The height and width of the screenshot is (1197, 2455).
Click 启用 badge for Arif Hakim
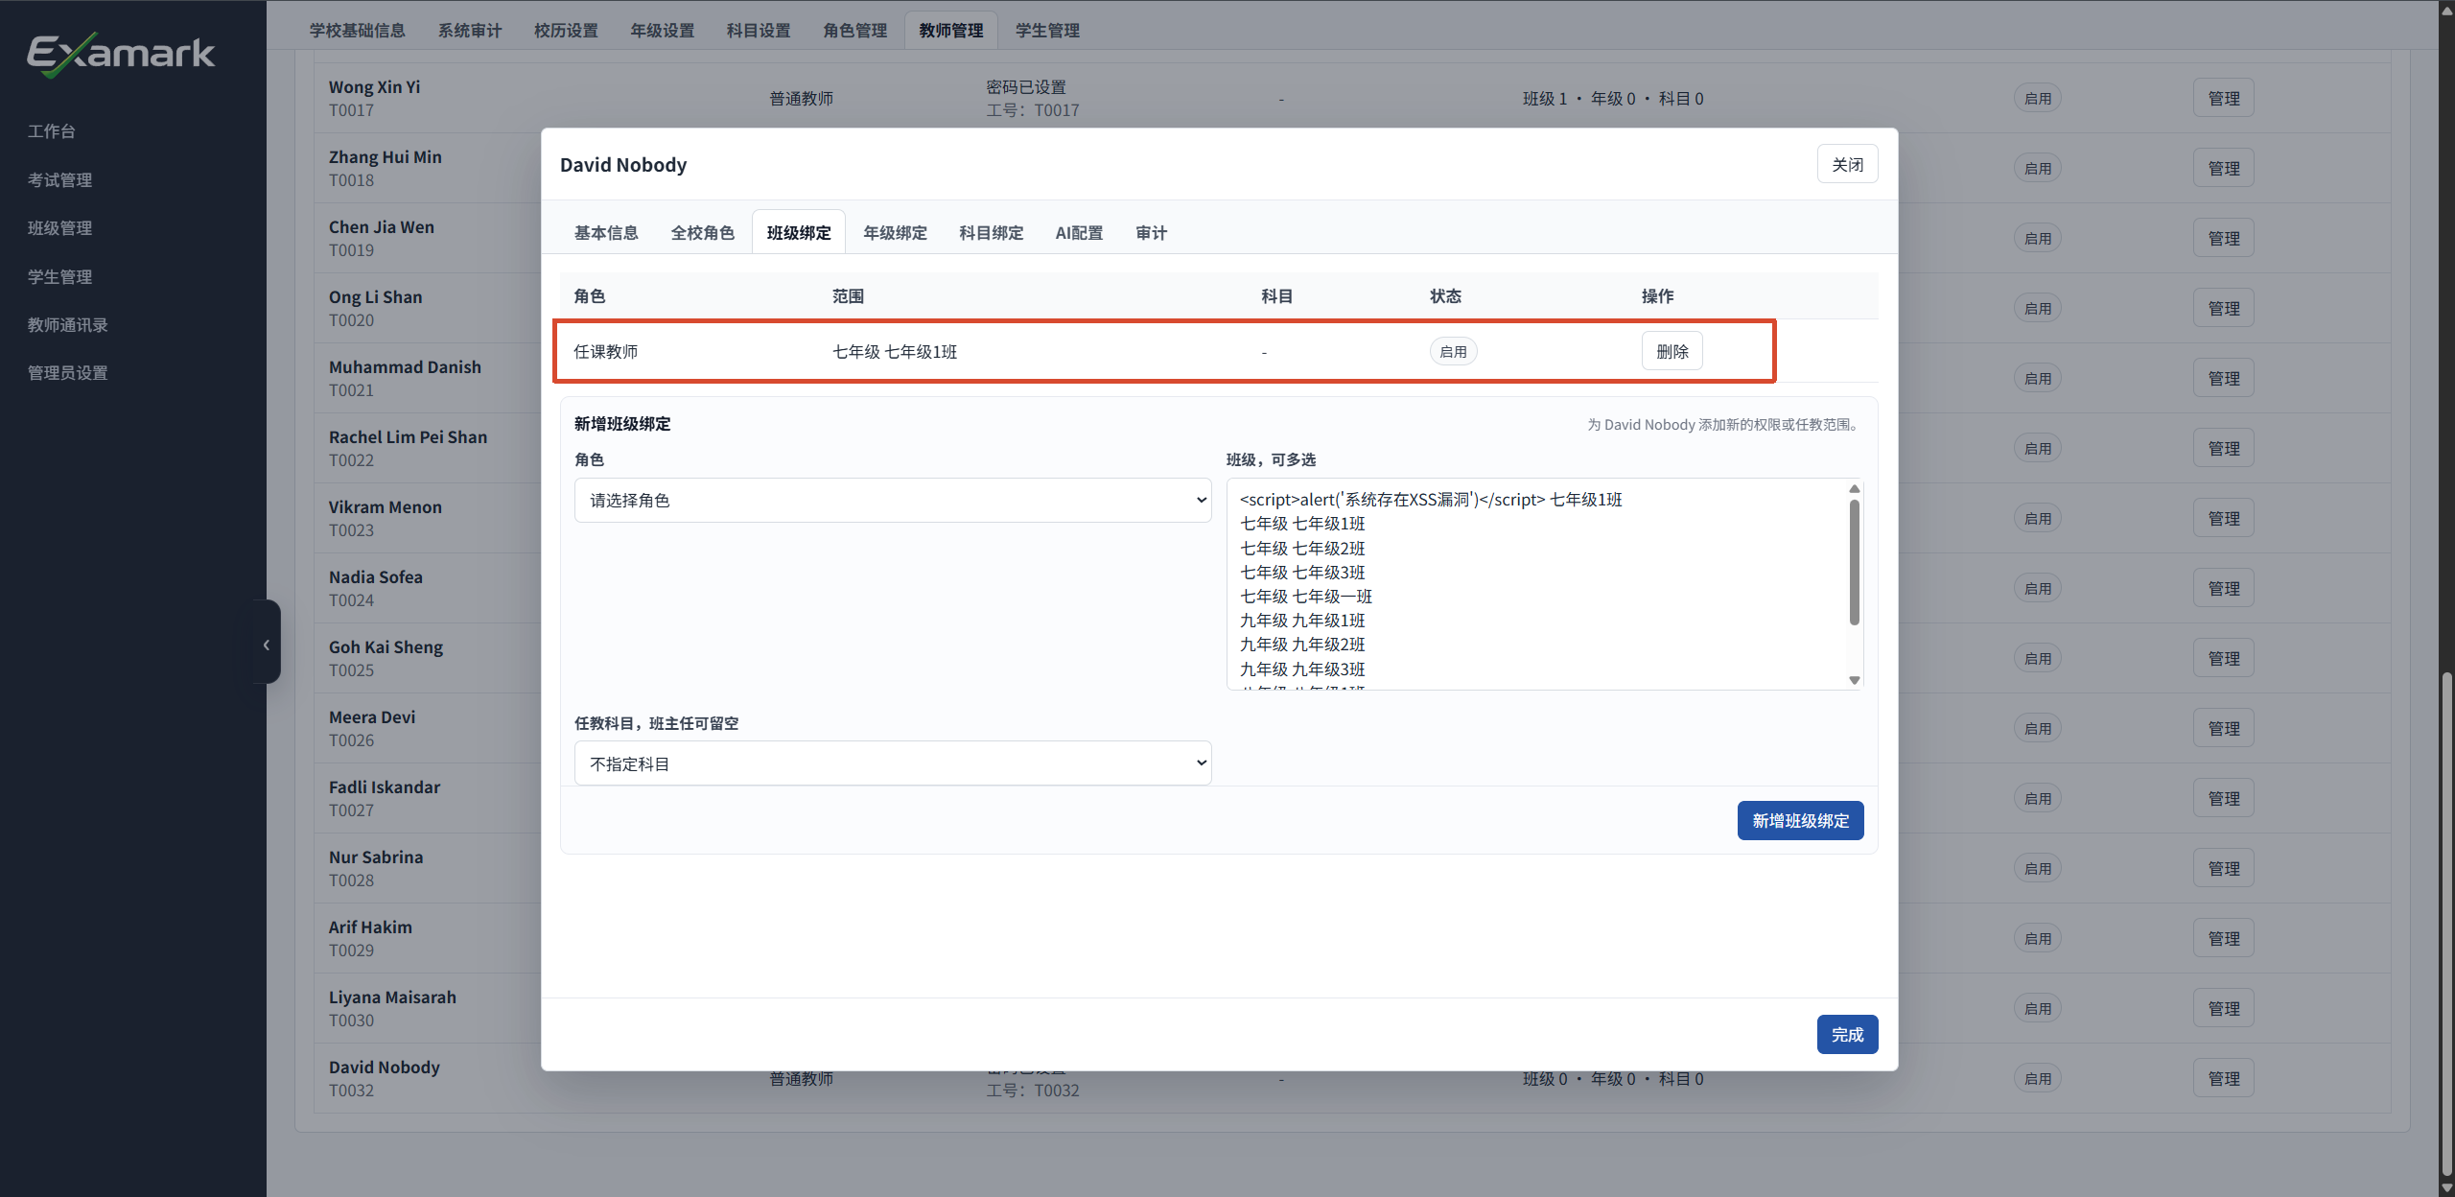pos(2038,938)
